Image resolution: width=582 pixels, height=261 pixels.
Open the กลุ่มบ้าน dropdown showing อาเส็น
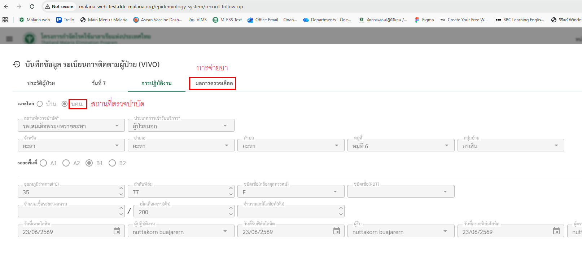(511, 145)
